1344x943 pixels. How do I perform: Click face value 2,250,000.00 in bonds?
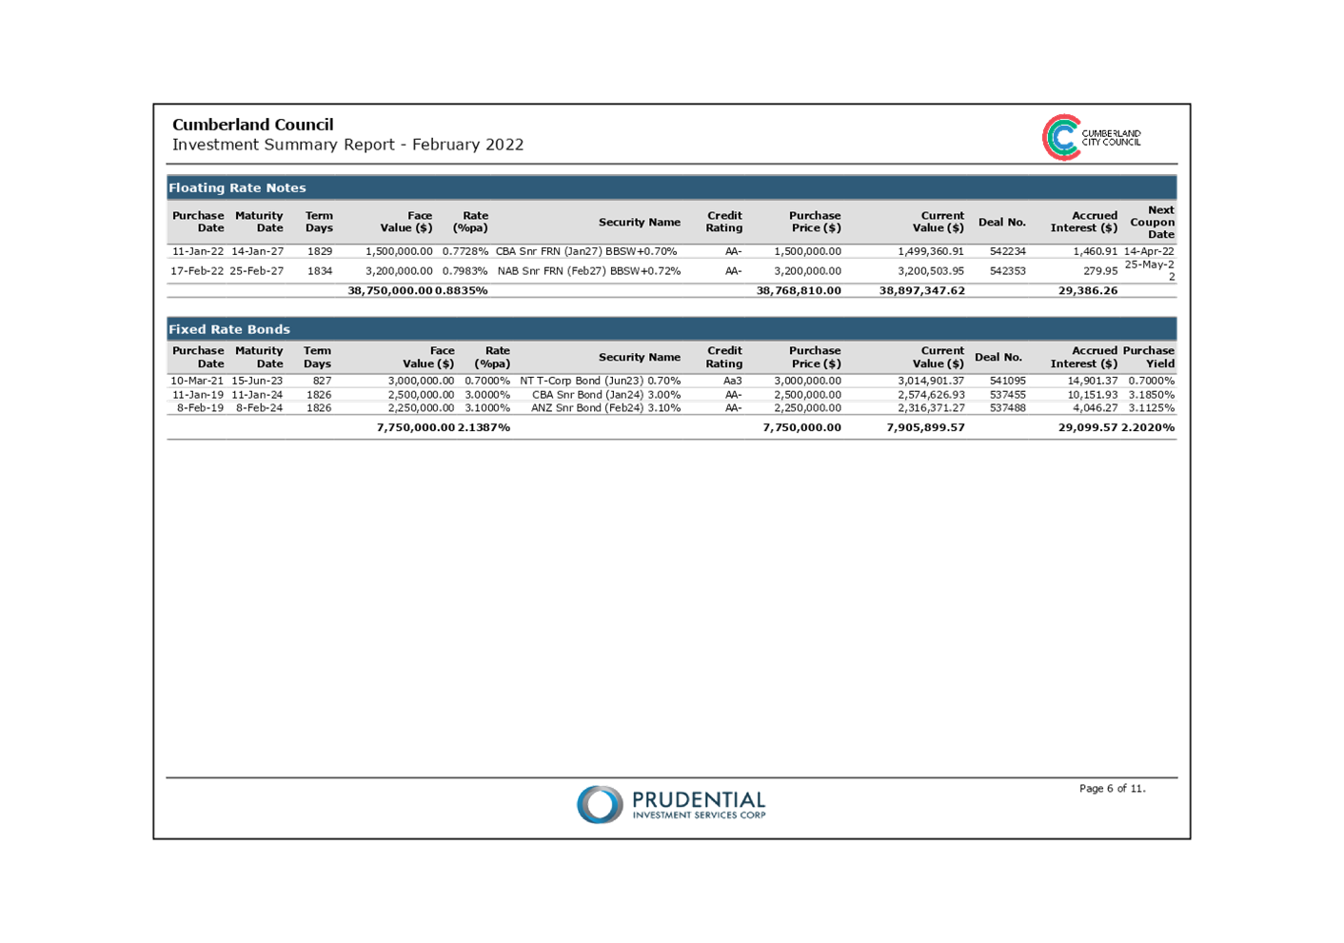coord(421,407)
